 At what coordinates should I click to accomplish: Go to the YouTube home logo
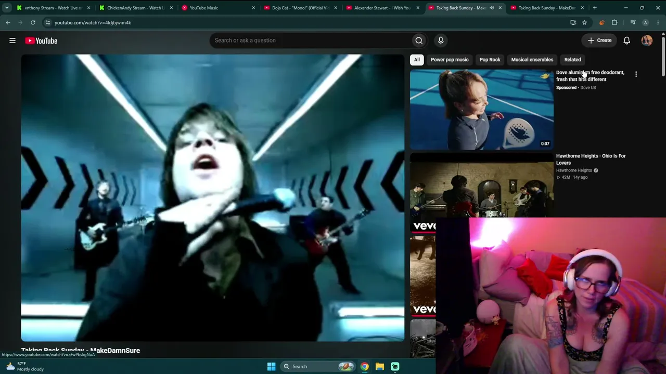pos(41,41)
